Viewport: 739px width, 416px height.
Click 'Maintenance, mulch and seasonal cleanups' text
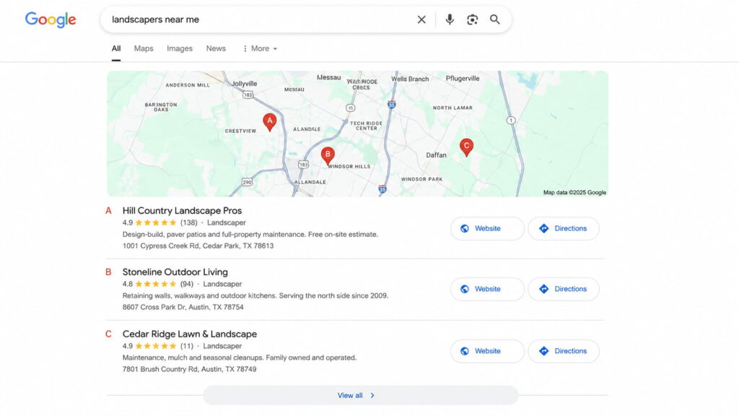point(240,357)
